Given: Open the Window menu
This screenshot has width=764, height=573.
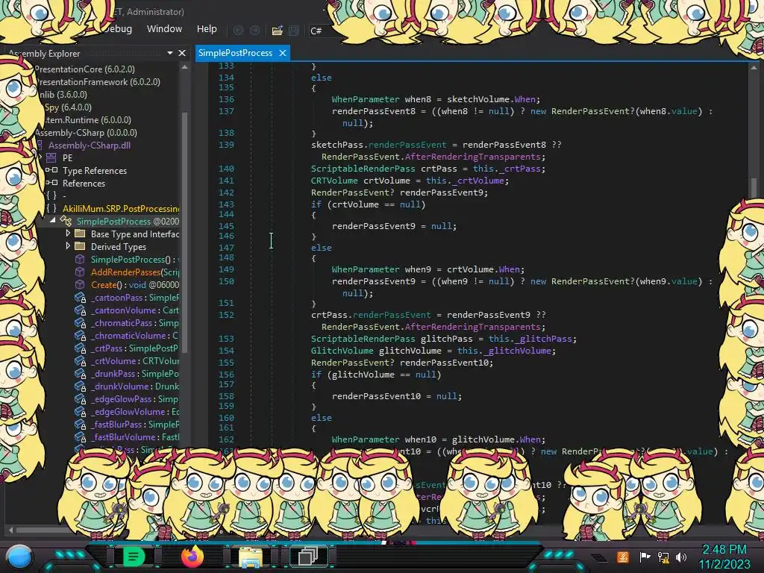Looking at the screenshot, I should pos(164,29).
